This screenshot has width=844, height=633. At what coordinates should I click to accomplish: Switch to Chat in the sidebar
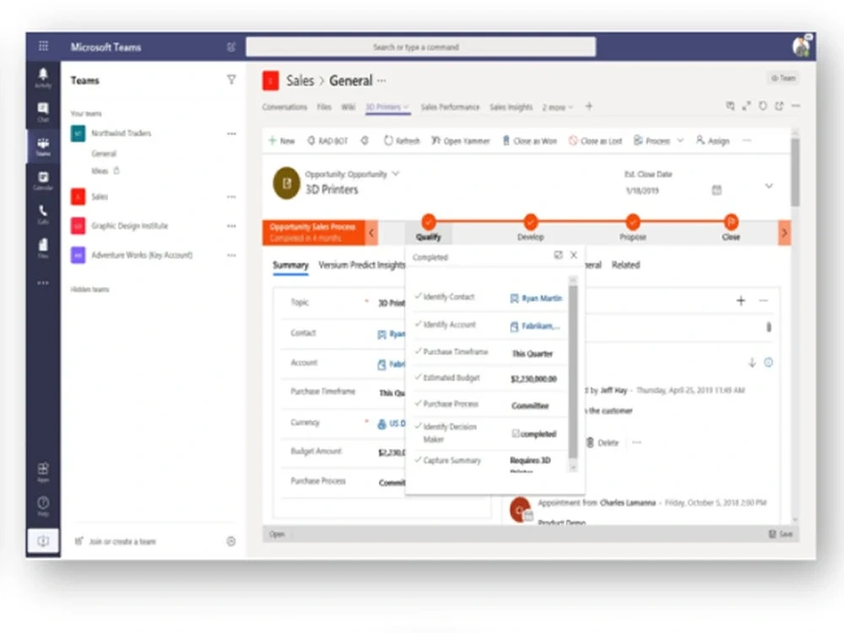[43, 110]
